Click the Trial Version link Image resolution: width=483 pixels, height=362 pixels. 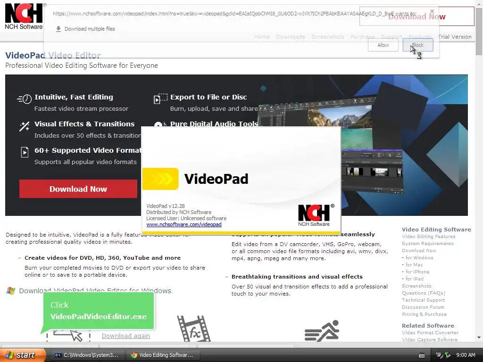pyautogui.click(x=455, y=37)
